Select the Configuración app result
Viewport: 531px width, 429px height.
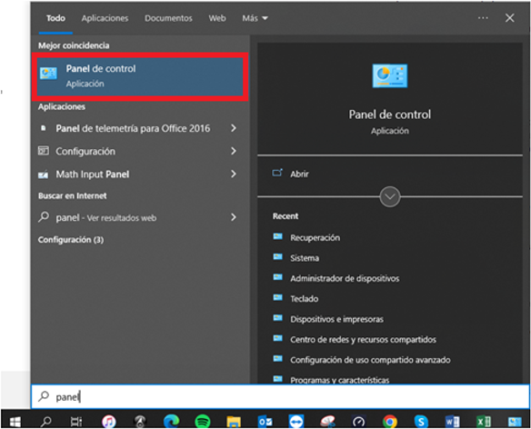[85, 152]
